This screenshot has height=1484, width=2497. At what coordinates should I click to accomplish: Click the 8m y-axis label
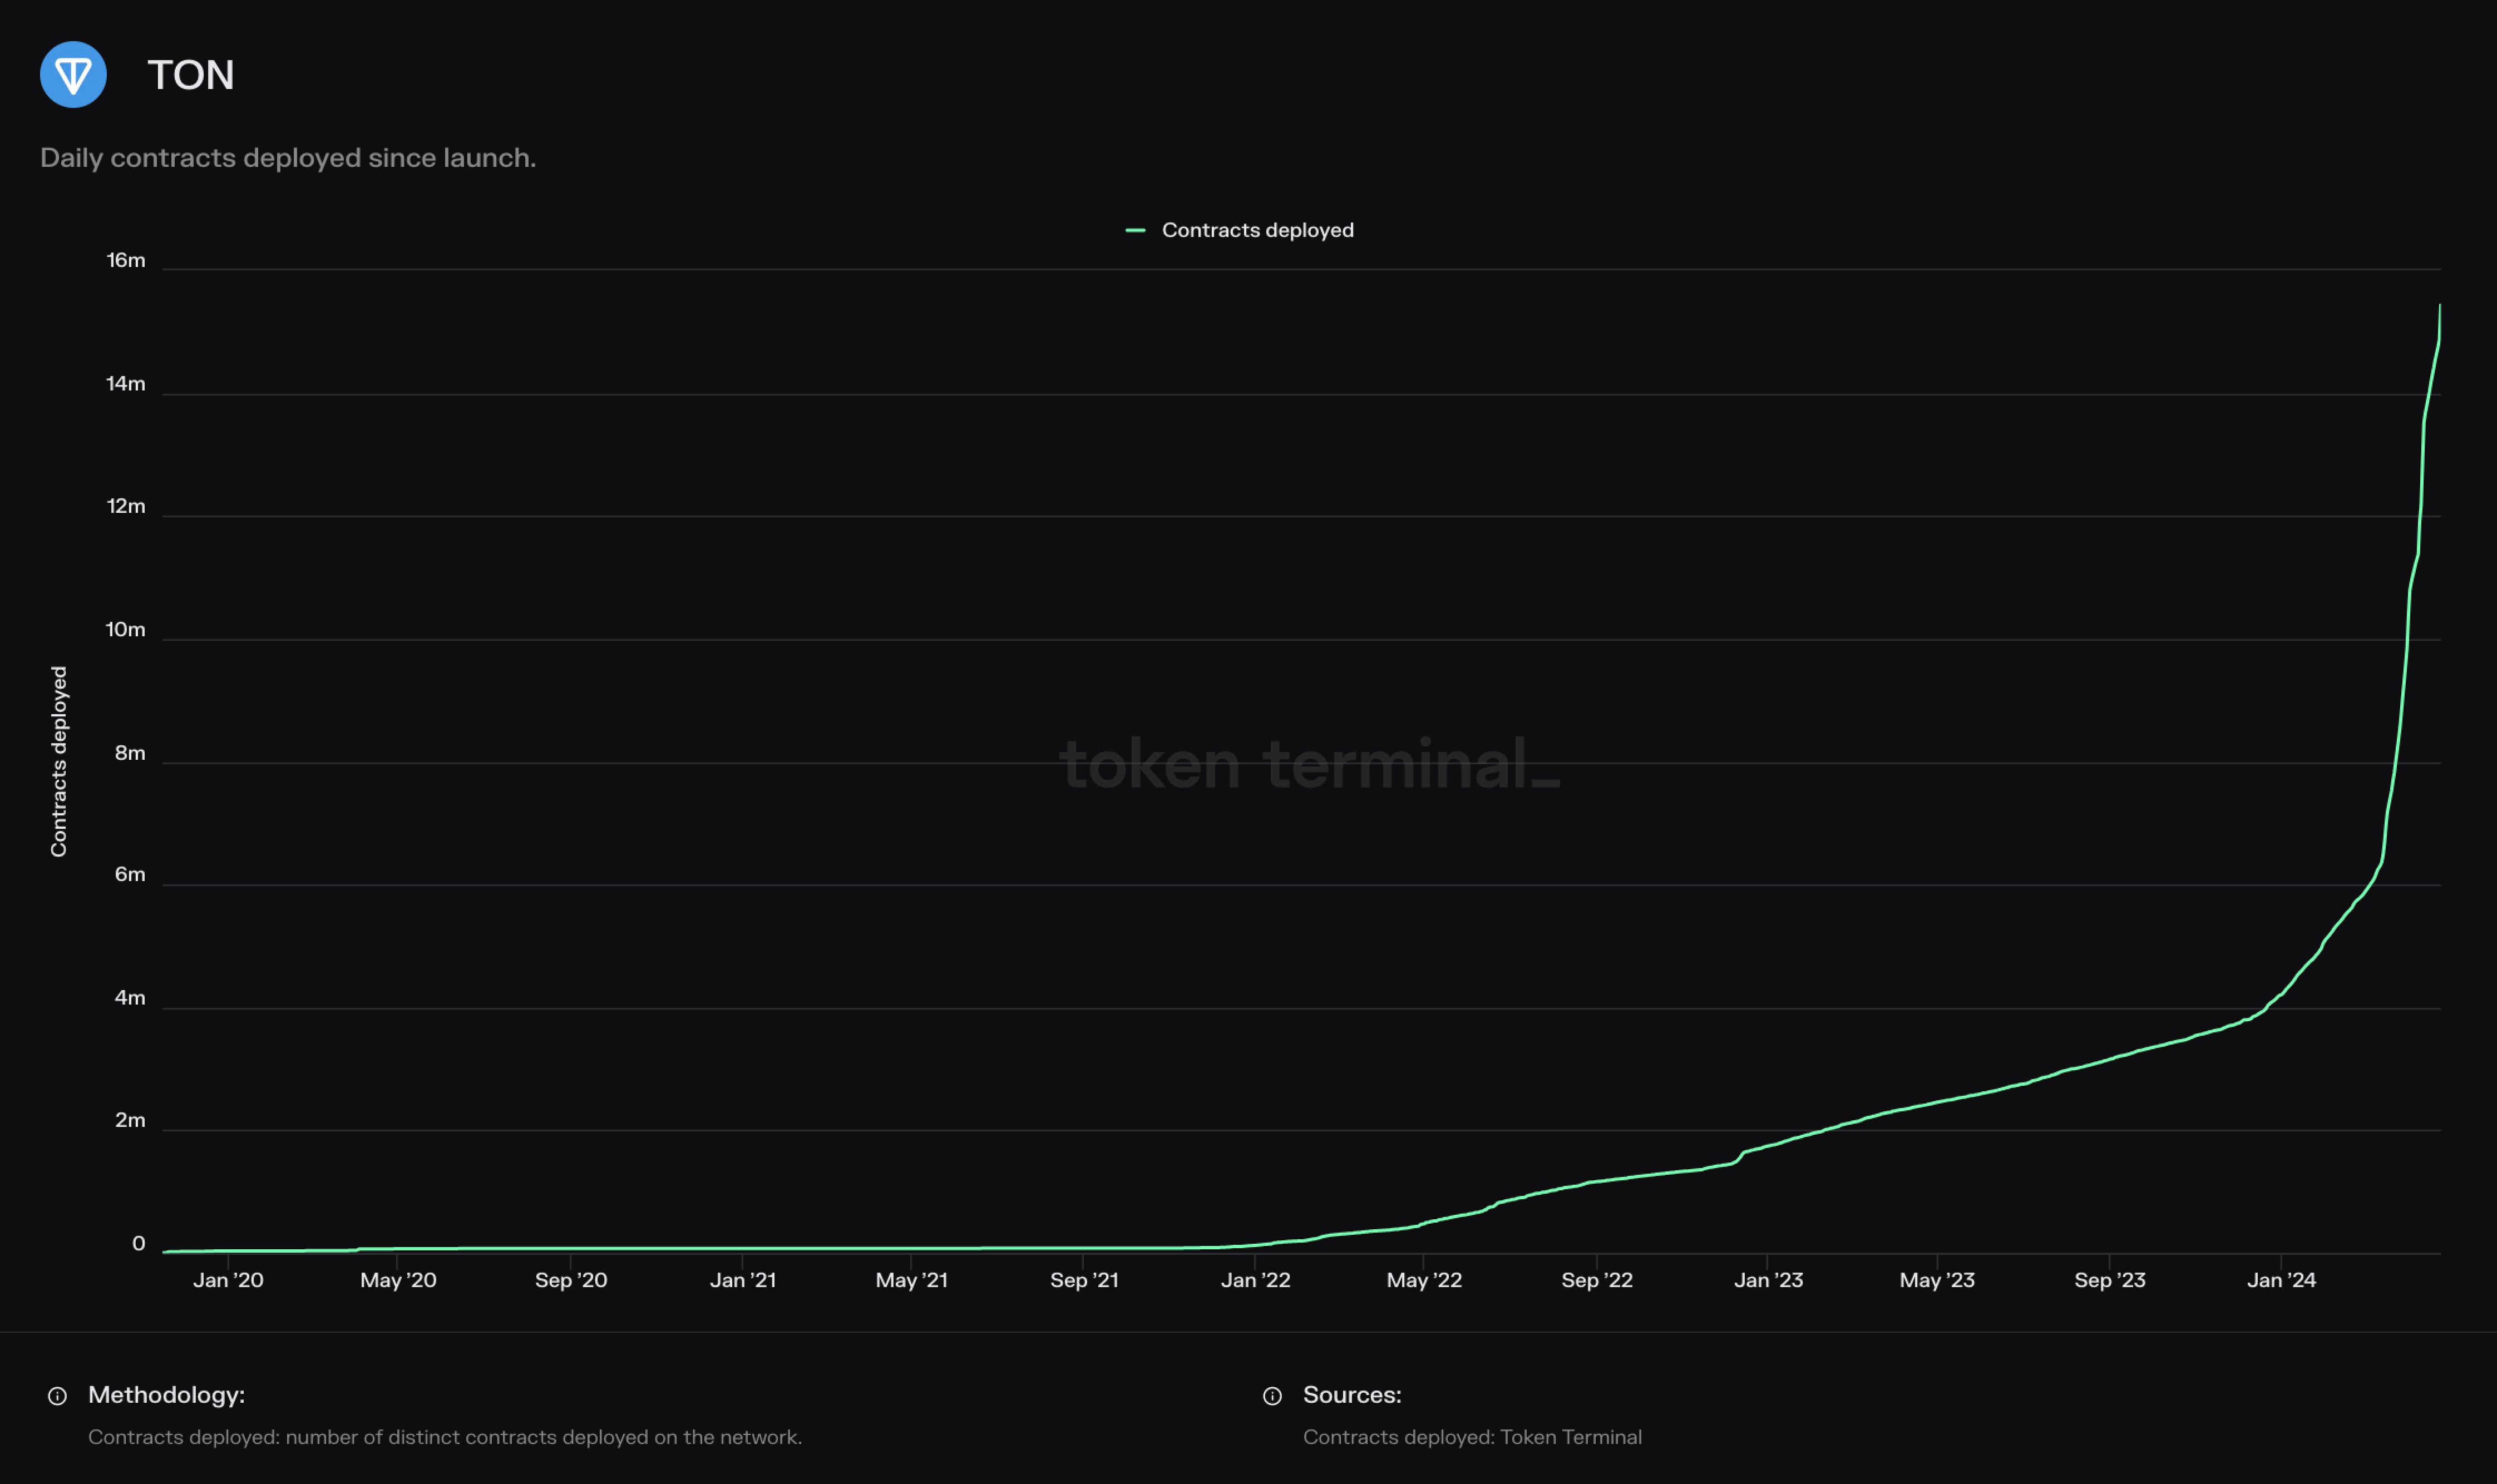pyautogui.click(x=130, y=753)
